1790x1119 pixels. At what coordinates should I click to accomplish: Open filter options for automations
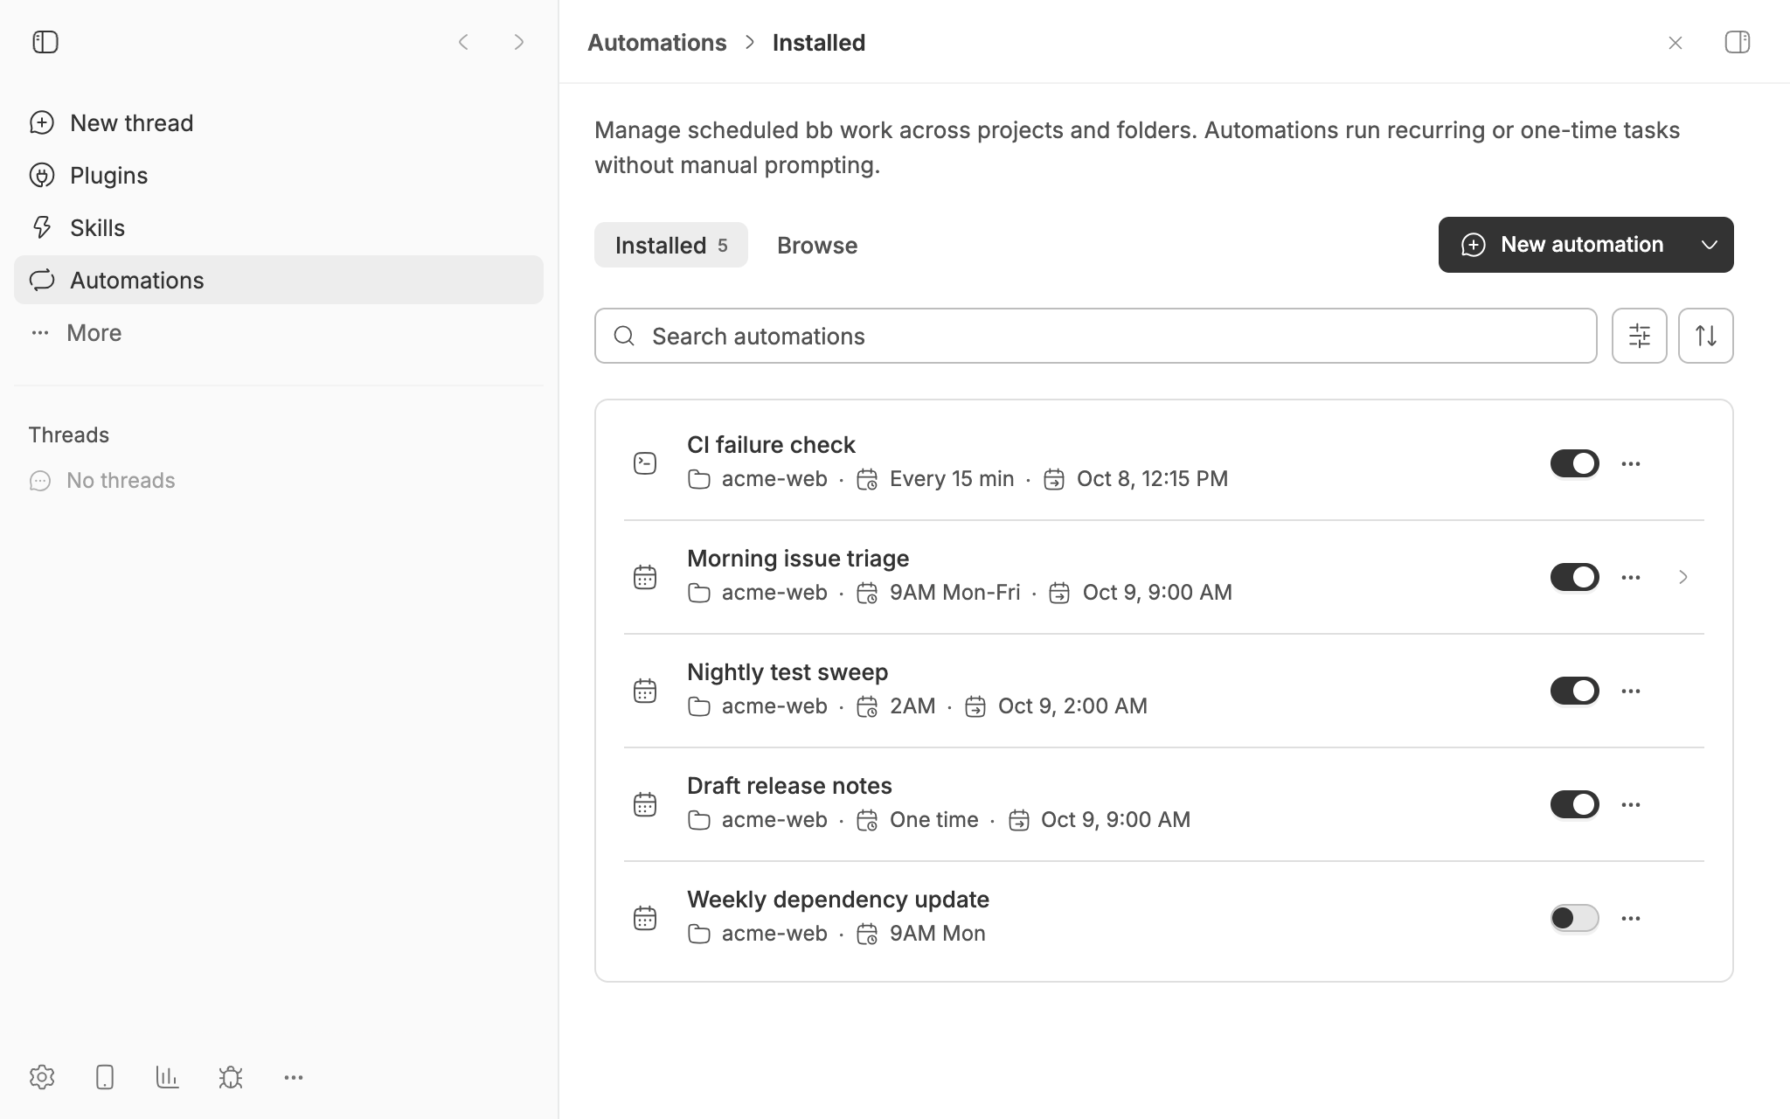point(1640,336)
